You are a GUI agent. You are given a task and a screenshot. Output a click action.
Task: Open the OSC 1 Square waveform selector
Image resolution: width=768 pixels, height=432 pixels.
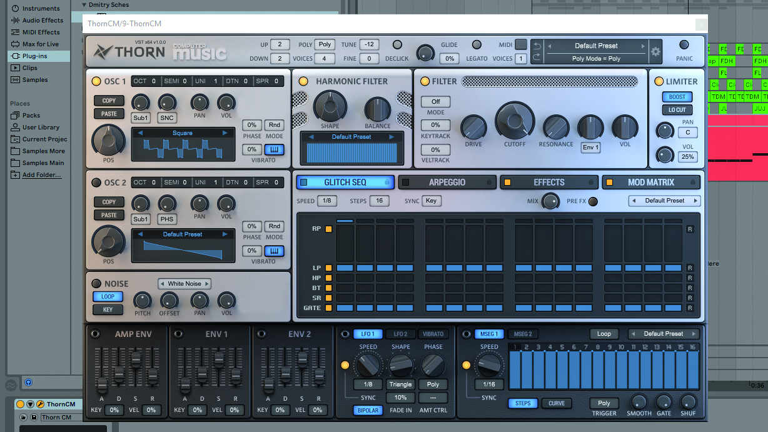tap(183, 133)
